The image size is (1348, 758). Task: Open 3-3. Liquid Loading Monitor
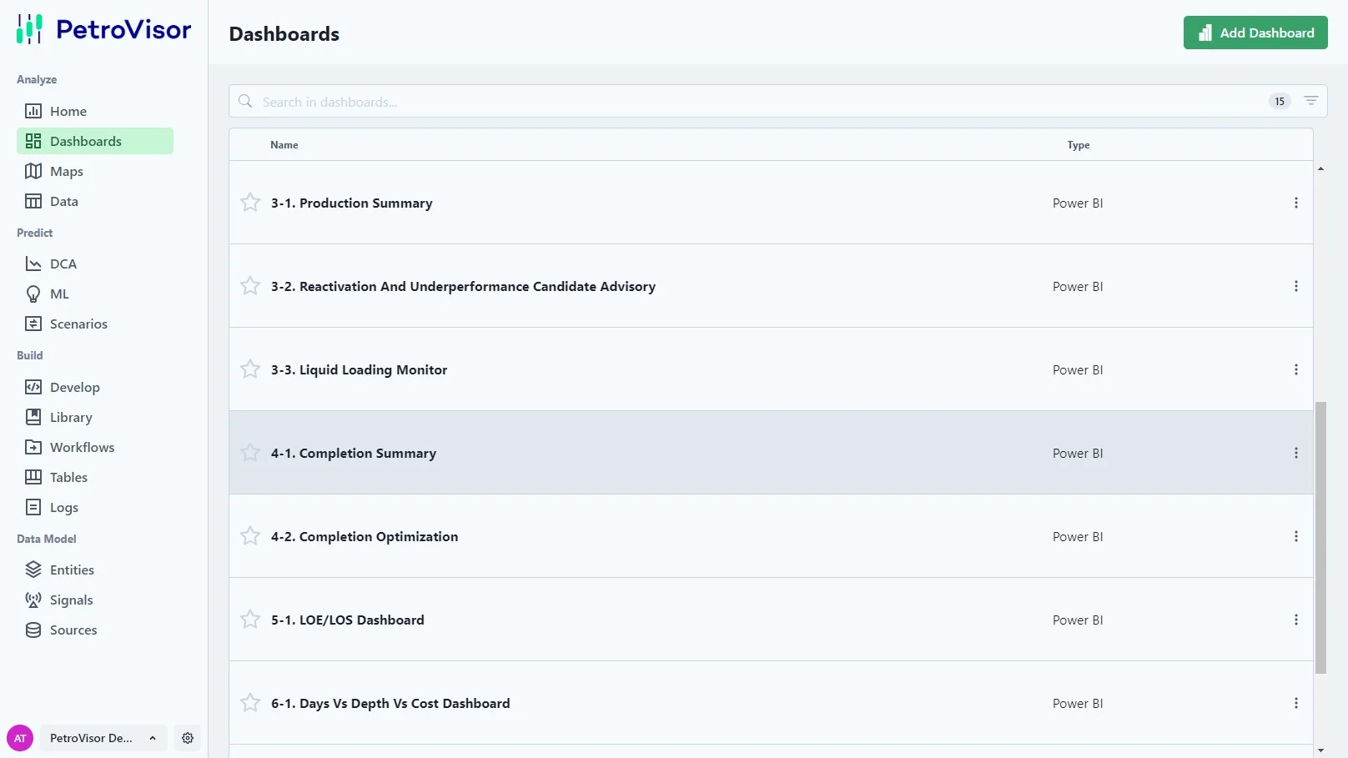click(x=360, y=370)
